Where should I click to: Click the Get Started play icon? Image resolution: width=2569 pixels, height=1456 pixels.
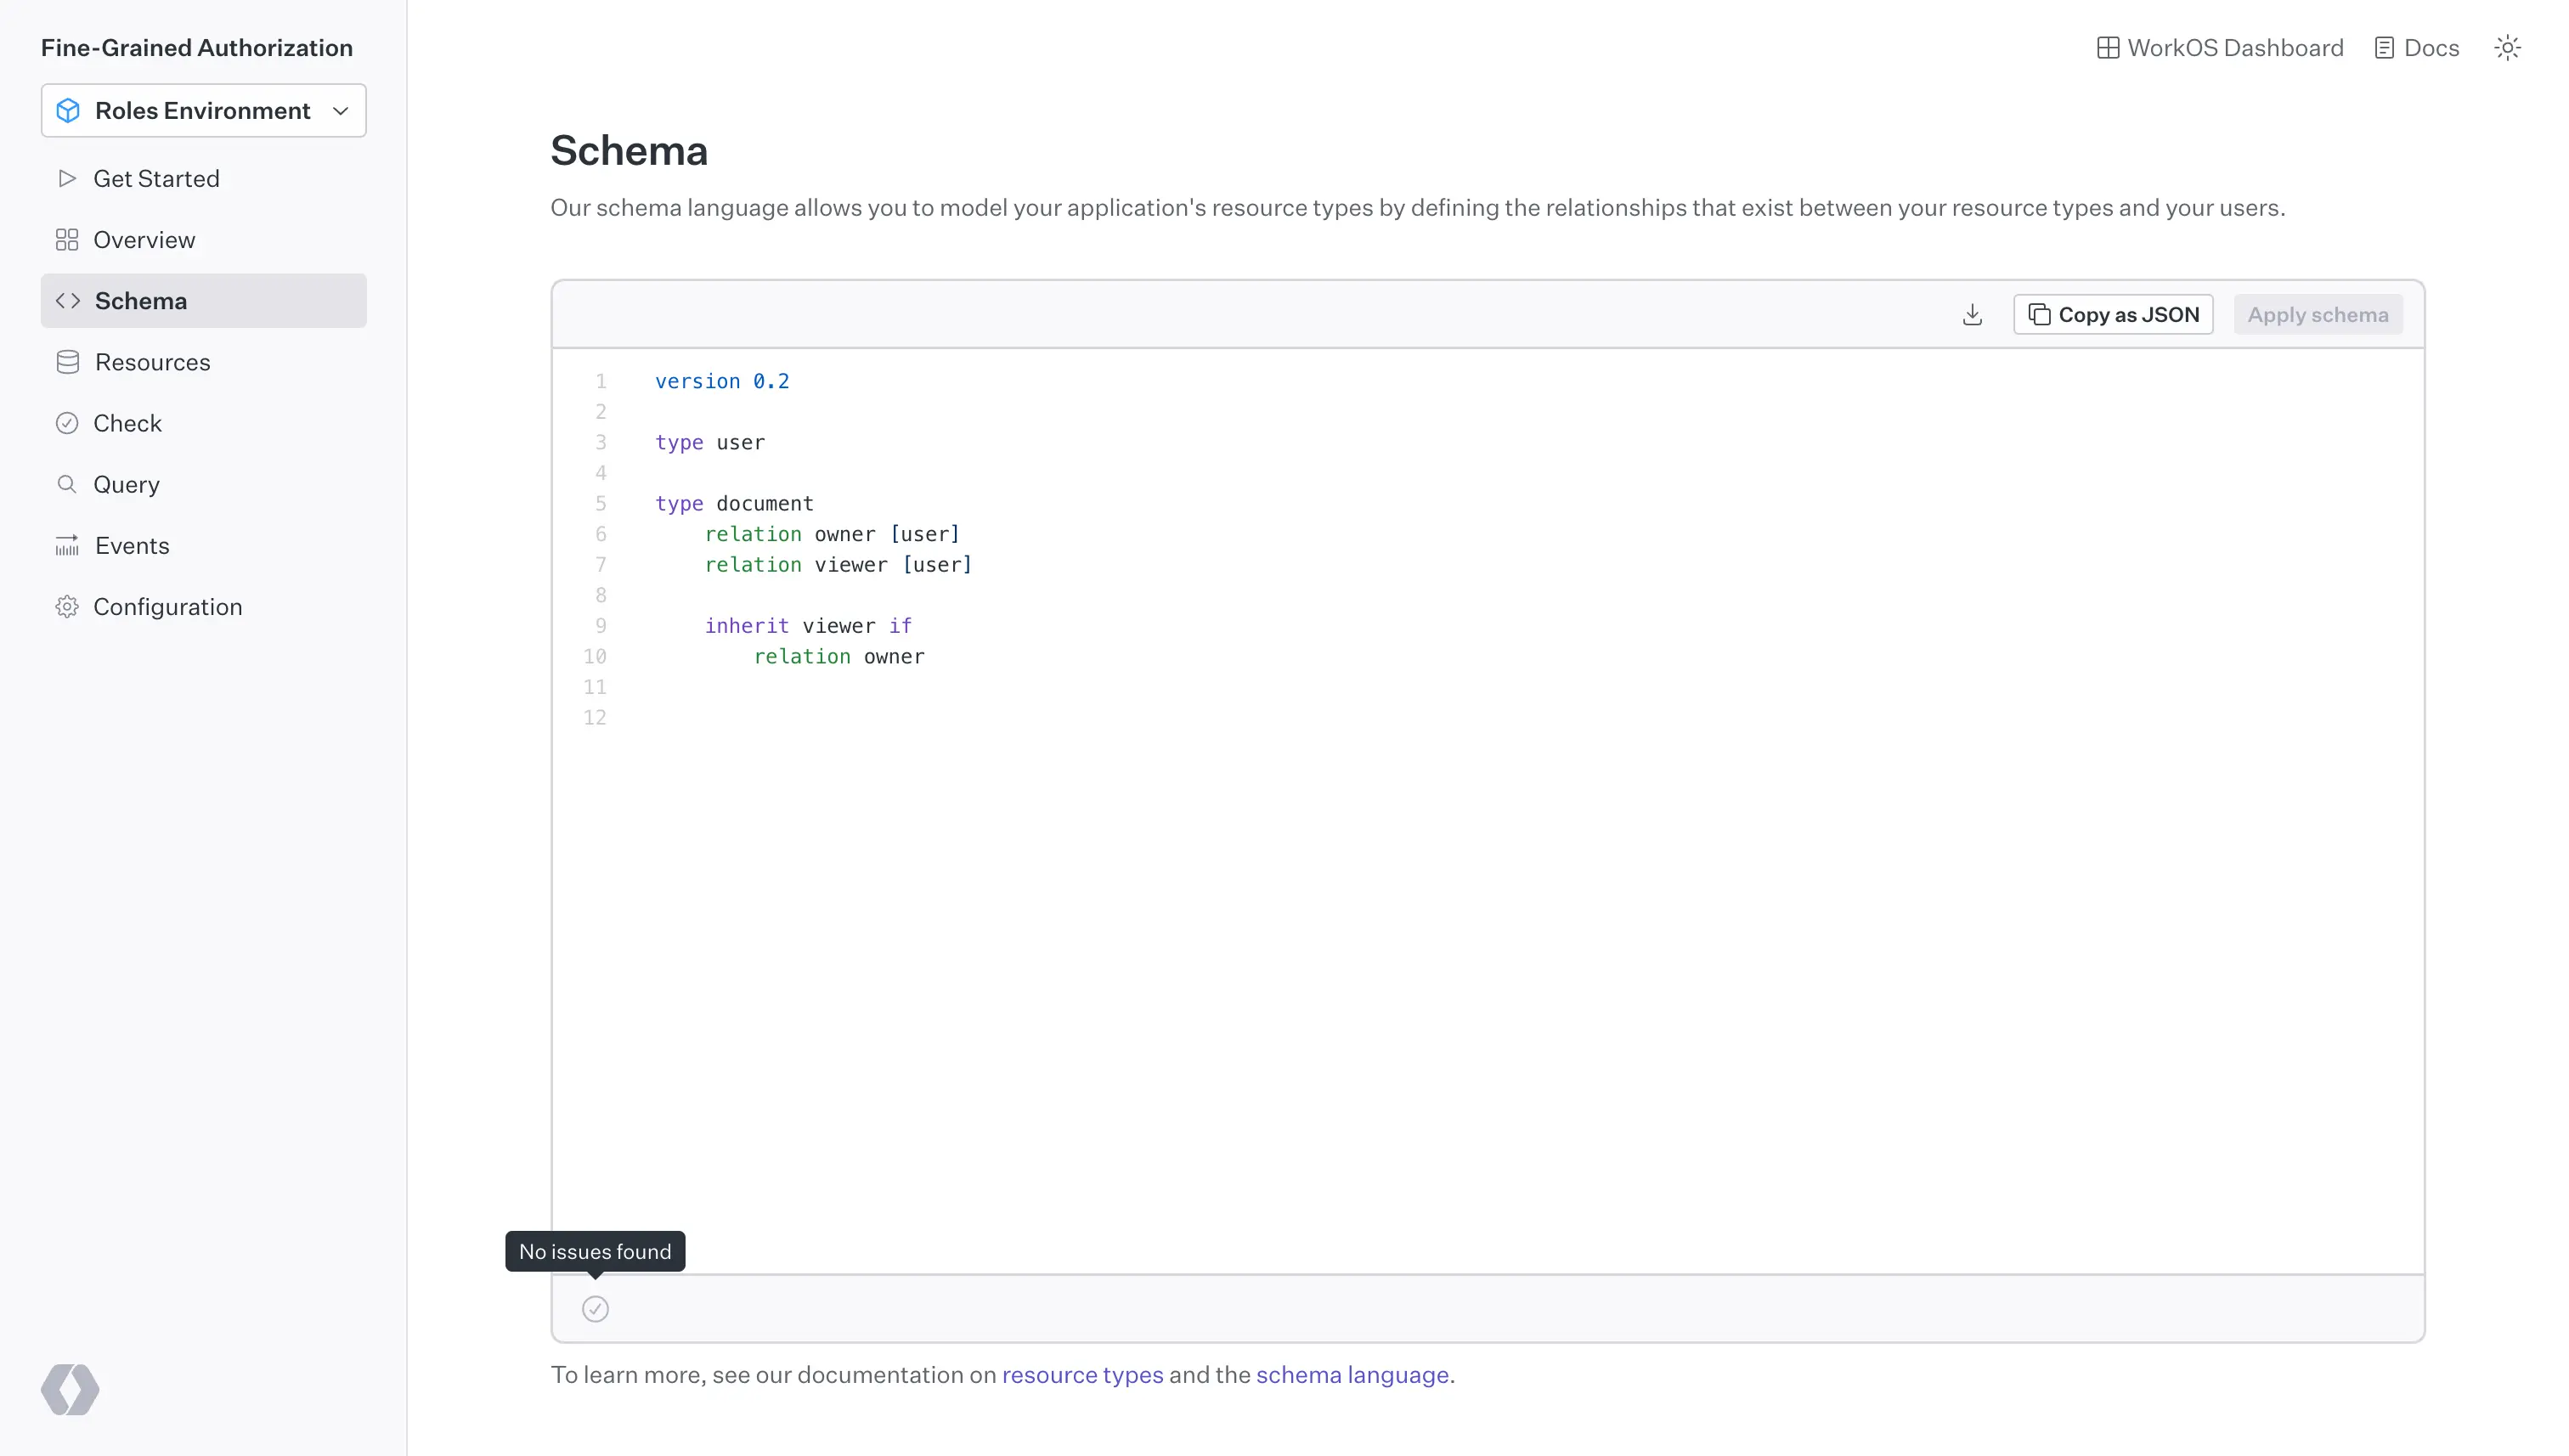[67, 178]
